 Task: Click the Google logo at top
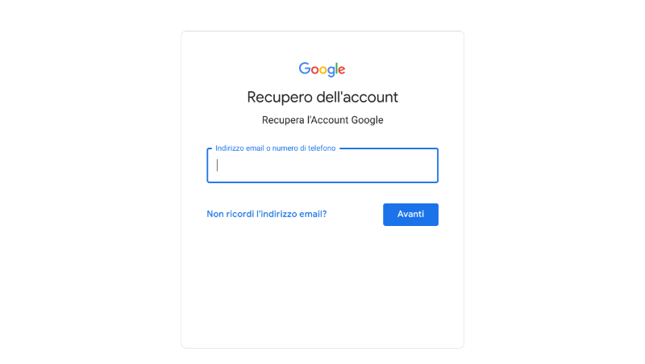pos(322,69)
